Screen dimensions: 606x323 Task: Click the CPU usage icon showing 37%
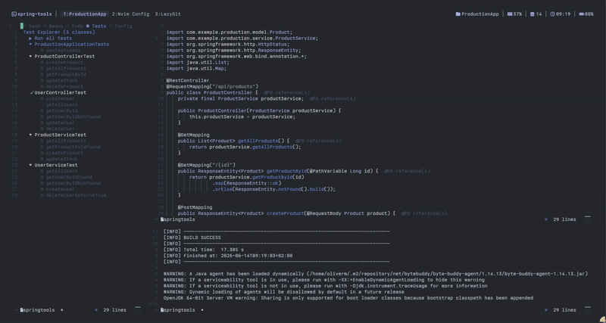(510, 14)
